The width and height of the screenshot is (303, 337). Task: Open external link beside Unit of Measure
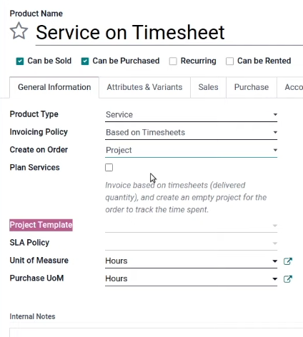point(288,261)
